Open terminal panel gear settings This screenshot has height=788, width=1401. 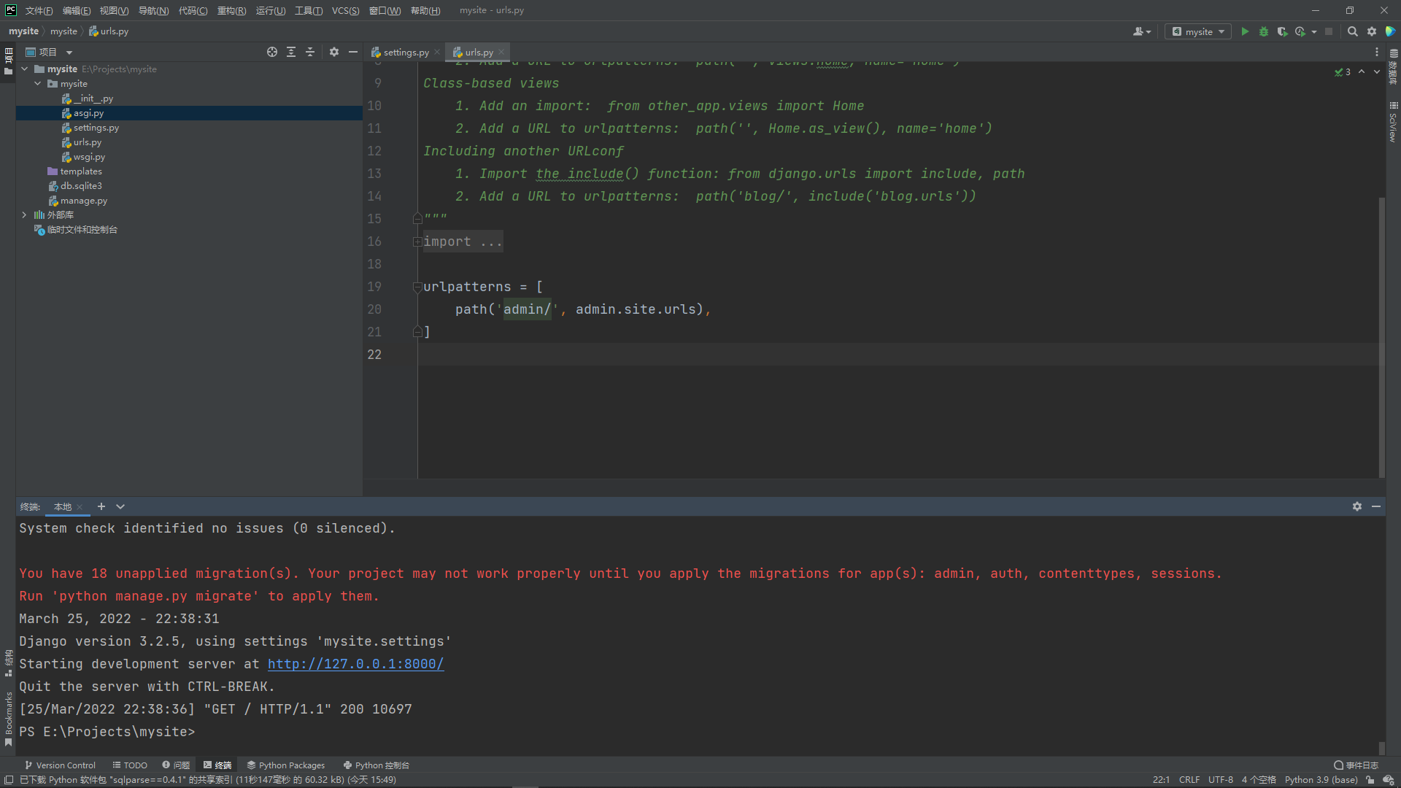coord(1357,506)
